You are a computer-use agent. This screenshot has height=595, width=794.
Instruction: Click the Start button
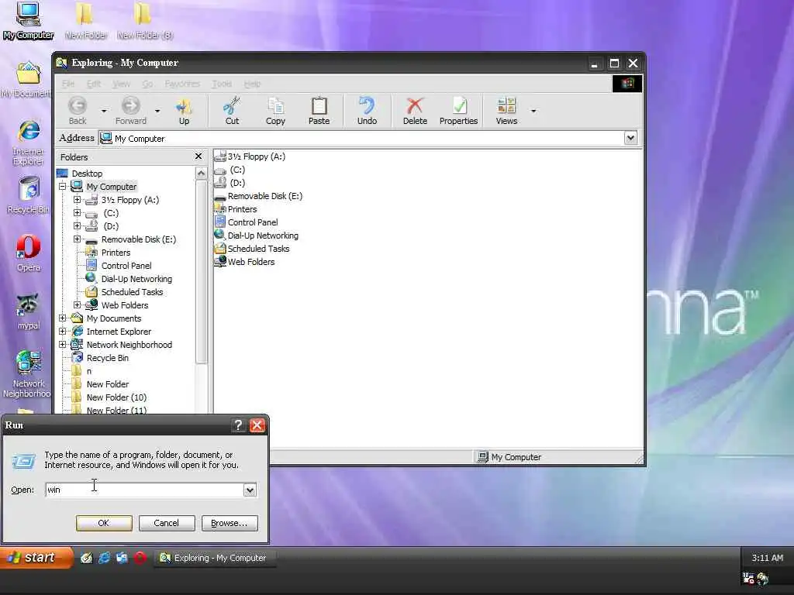[36, 558]
